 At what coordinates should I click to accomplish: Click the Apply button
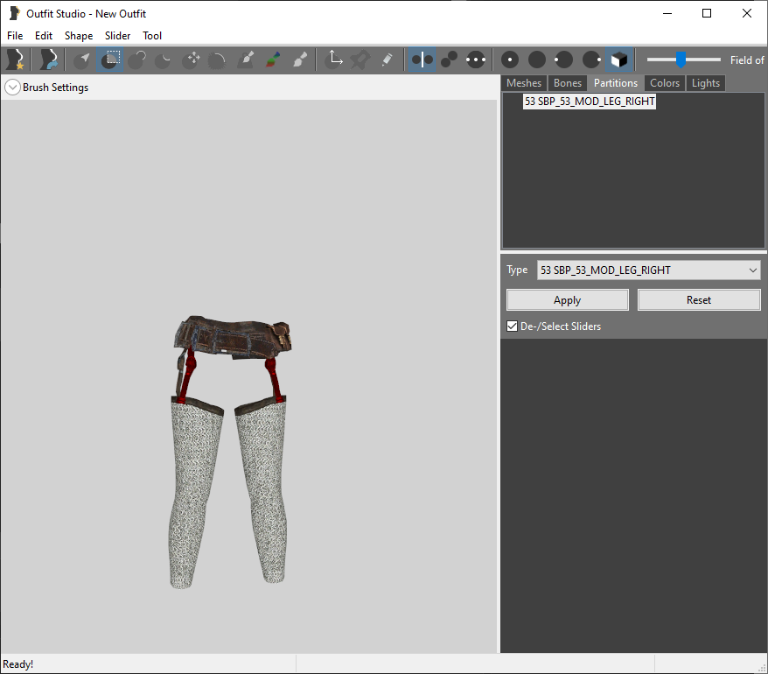(x=567, y=300)
